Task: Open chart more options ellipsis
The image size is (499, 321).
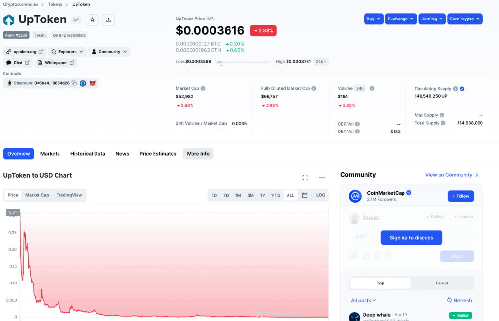Action: (322, 177)
